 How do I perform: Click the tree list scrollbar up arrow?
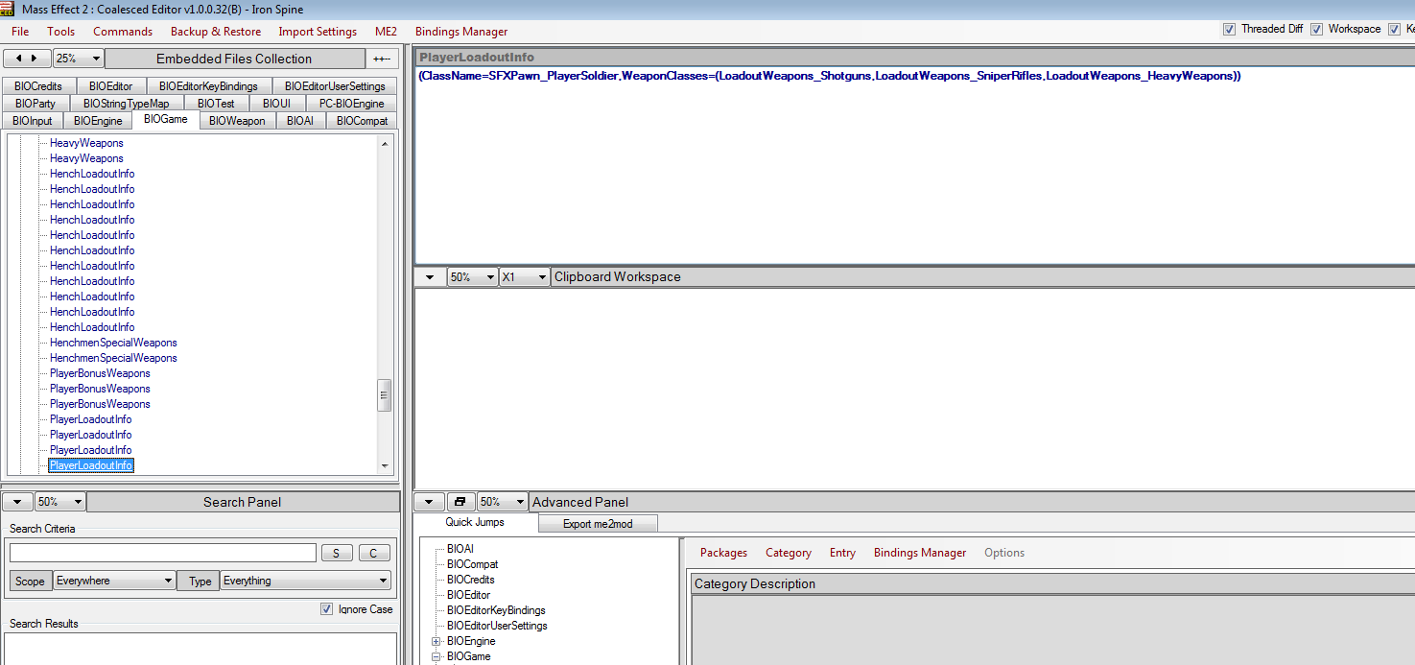click(x=385, y=143)
